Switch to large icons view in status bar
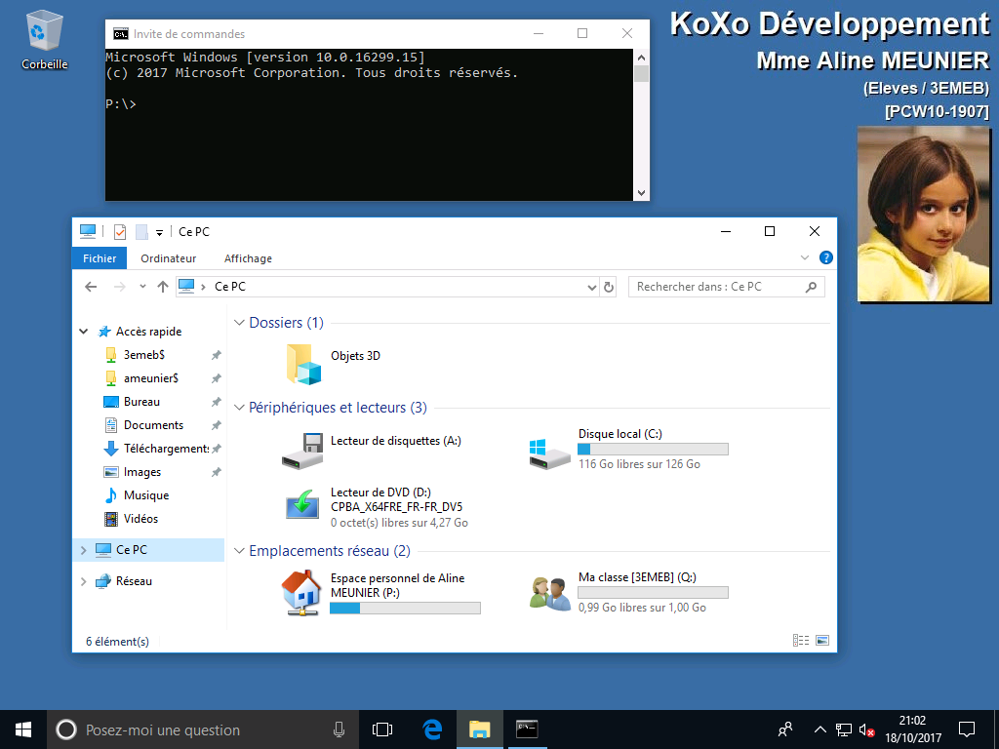The height and width of the screenshot is (749, 999). tap(822, 641)
